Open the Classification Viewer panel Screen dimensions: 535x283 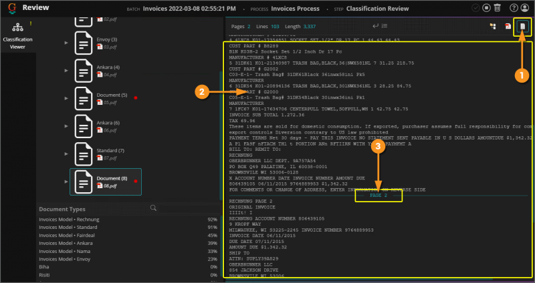[x=17, y=36]
